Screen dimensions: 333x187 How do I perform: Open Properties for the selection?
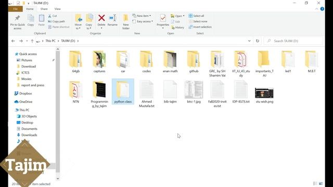(x=163, y=22)
